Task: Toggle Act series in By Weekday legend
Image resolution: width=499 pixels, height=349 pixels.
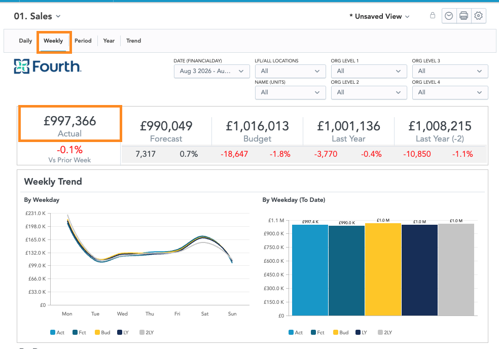Action: 57,332
